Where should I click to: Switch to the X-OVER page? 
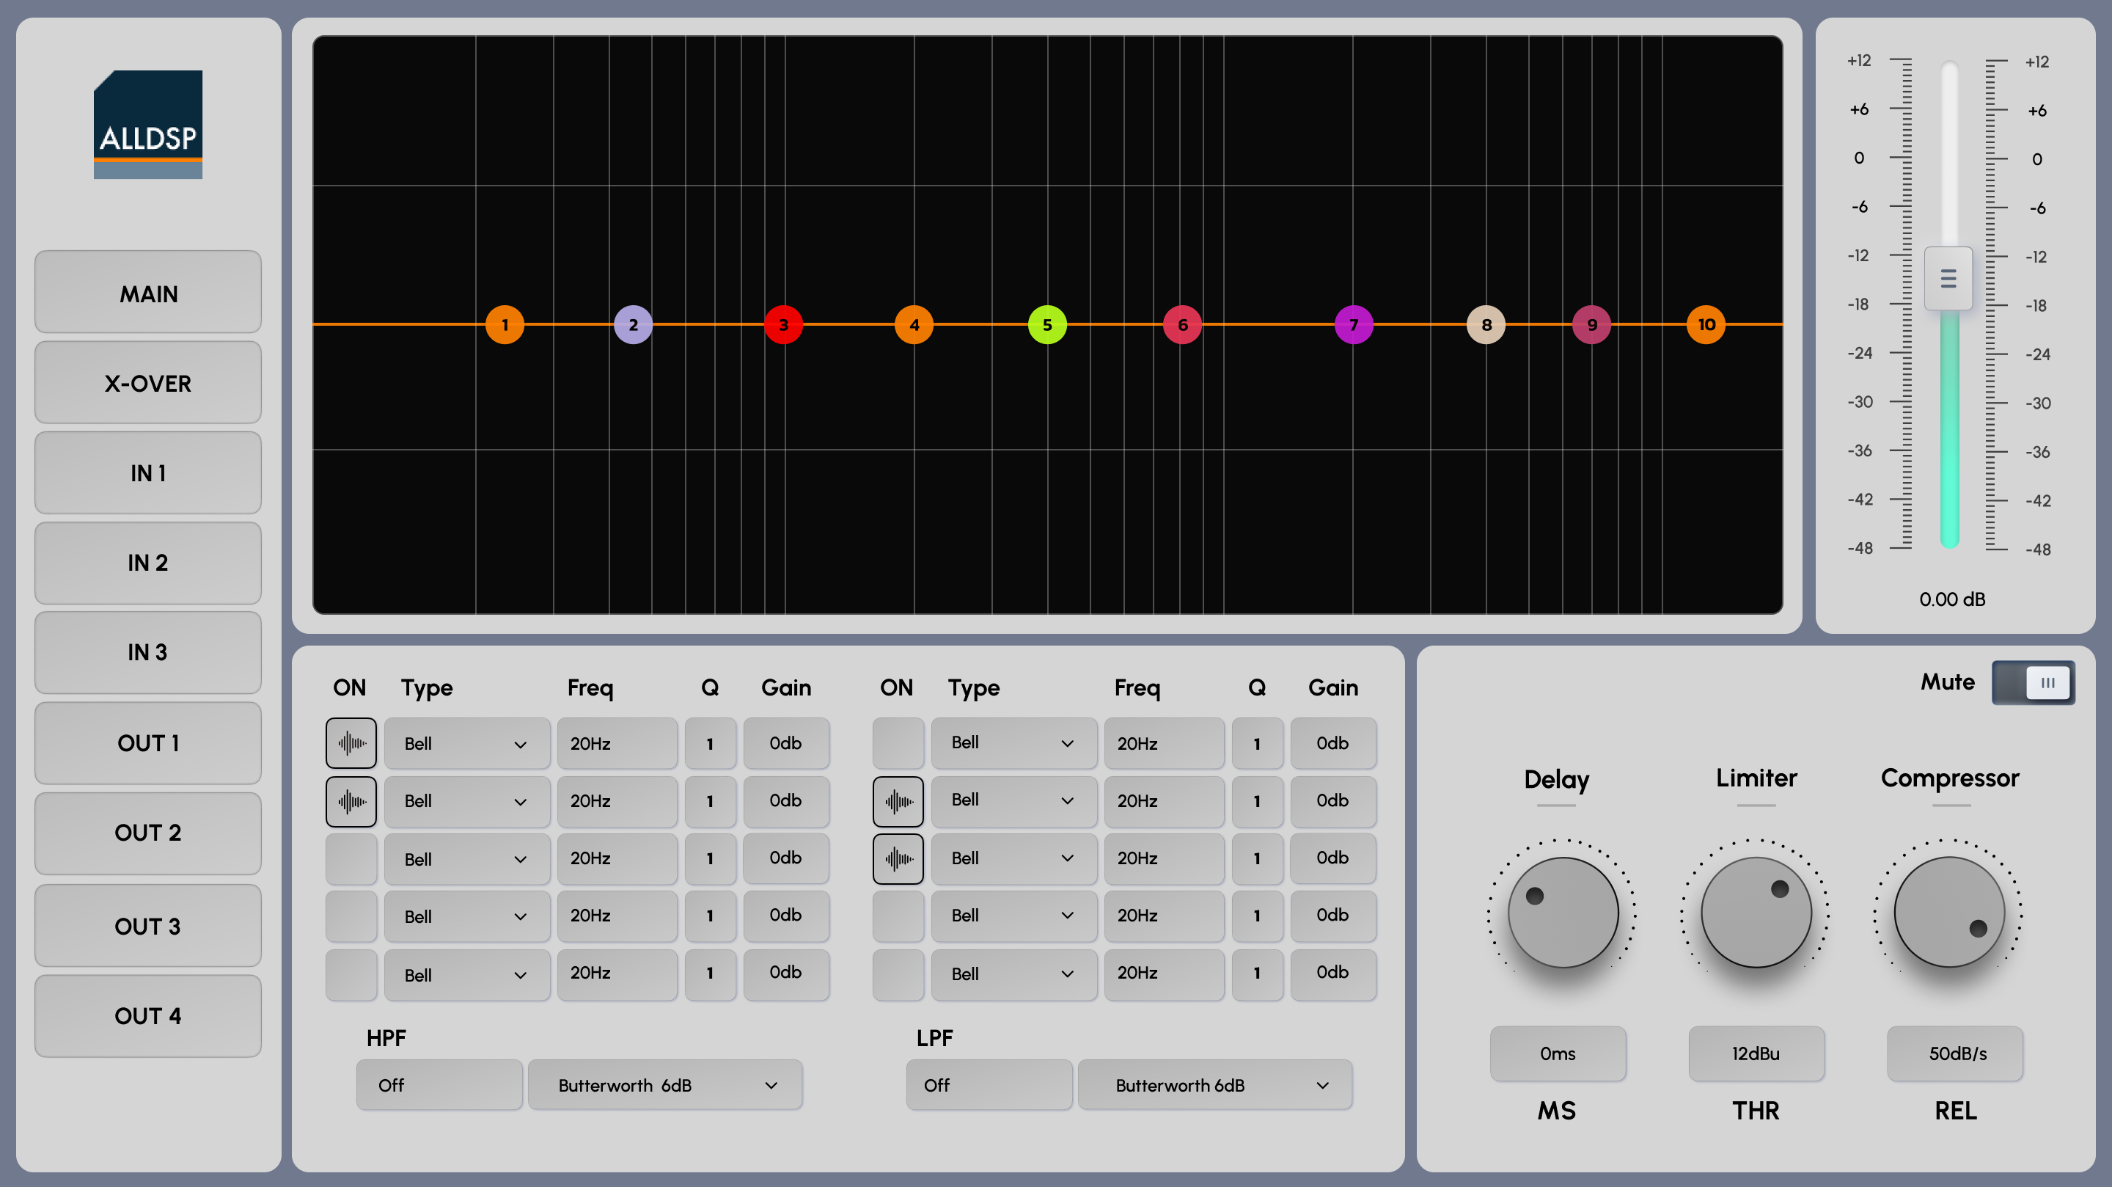click(147, 383)
